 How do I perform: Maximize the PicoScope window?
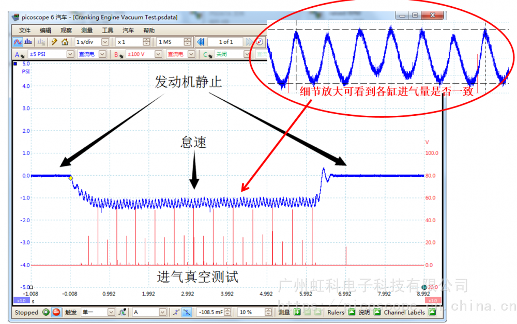[x=415, y=16]
